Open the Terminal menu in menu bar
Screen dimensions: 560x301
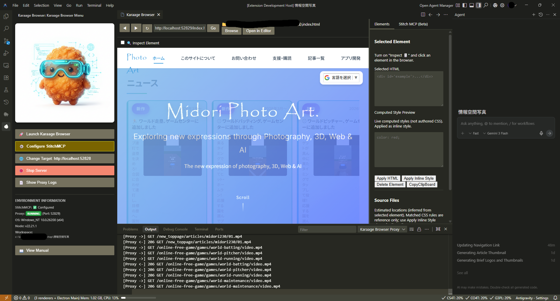click(94, 5)
